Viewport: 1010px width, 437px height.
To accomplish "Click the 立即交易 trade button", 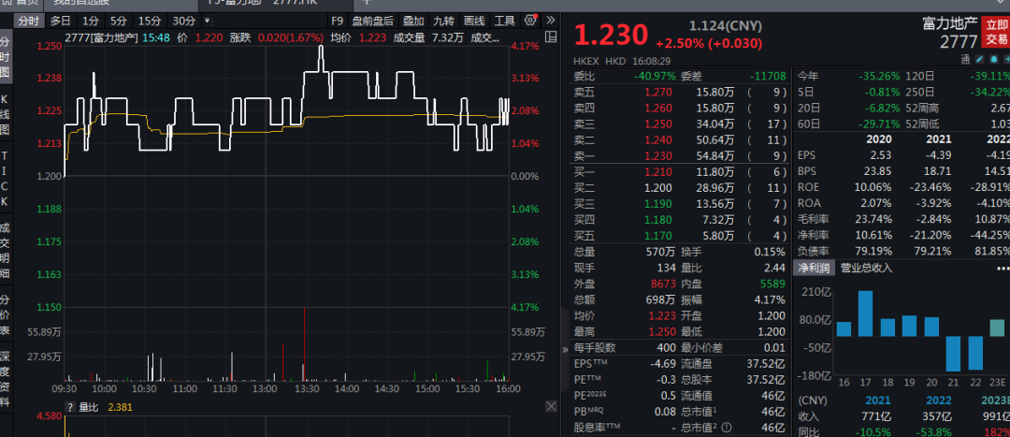I will [995, 32].
